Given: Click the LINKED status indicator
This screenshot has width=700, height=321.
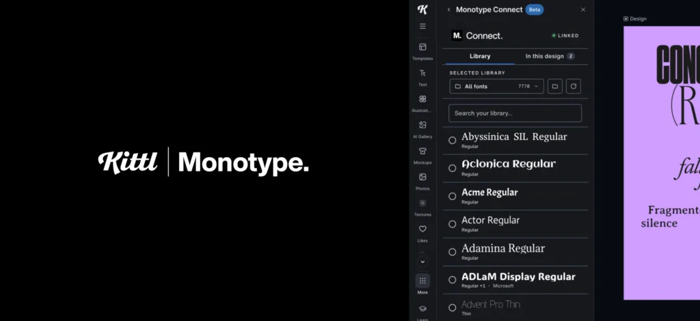Looking at the screenshot, I should pyautogui.click(x=565, y=36).
